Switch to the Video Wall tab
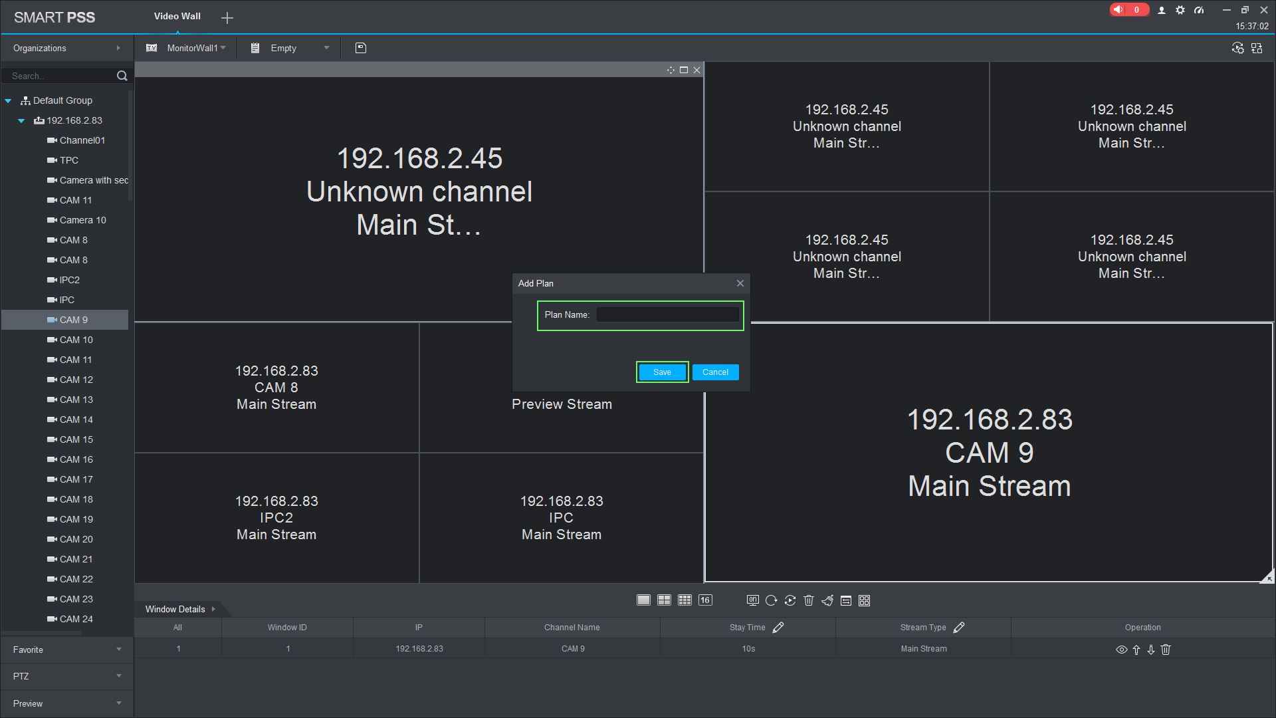 (177, 17)
